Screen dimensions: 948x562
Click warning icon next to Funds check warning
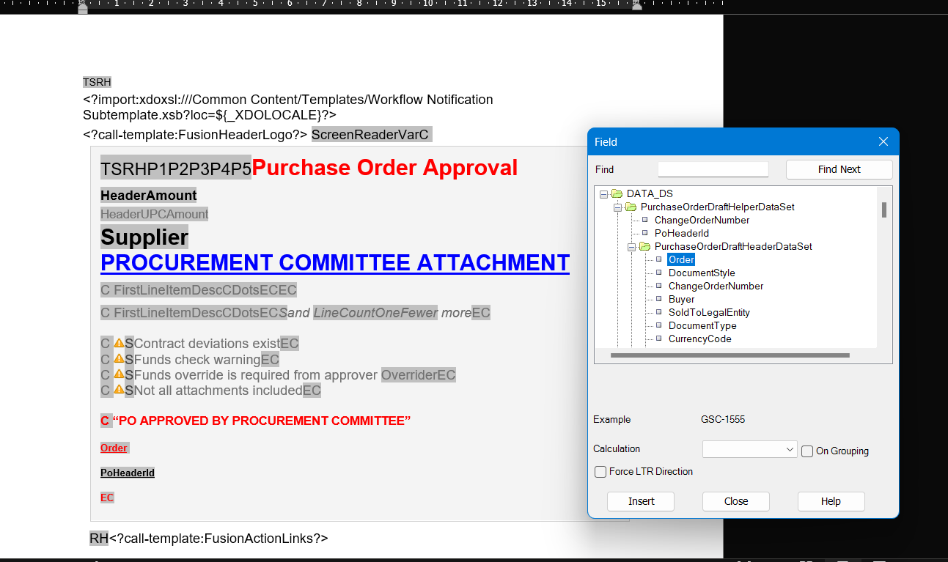point(118,359)
